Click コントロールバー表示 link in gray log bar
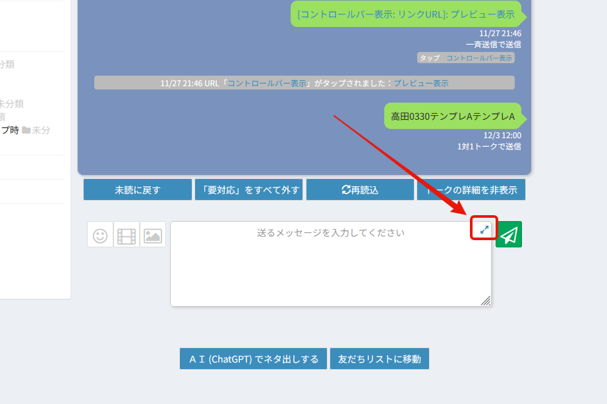This screenshot has width=607, height=404. pyautogui.click(x=266, y=83)
